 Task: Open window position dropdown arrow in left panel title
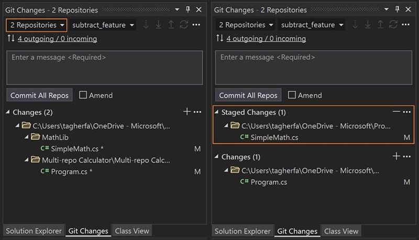pos(177,9)
